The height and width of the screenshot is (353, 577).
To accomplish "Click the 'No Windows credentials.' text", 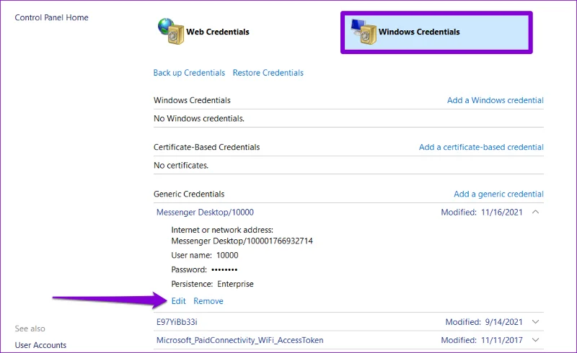I will click(199, 119).
